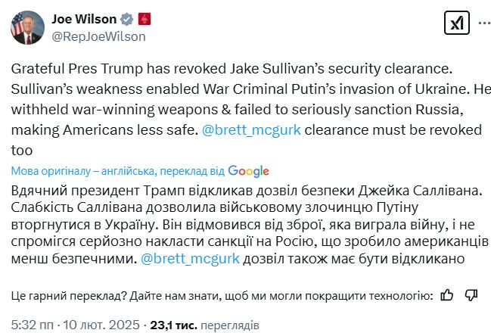Click the Google logo in translation credit
Screen dimensions: 491x333
coord(248,170)
